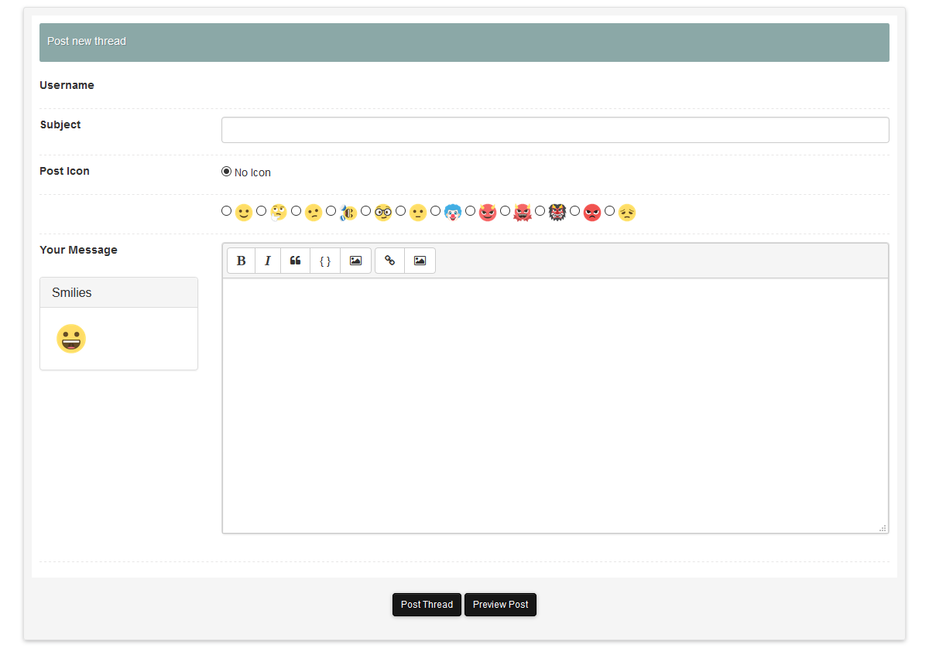Click the Subject label text
This screenshot has width=929, height=665.
tap(60, 124)
